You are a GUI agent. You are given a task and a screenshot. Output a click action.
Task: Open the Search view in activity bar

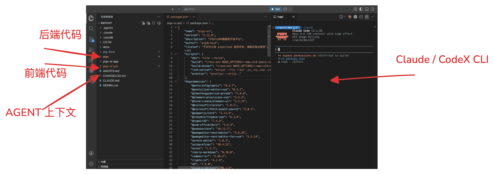tap(91, 29)
